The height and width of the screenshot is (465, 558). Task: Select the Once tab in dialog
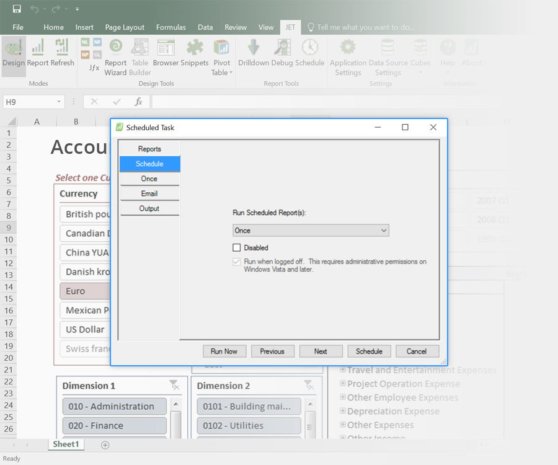pos(149,179)
